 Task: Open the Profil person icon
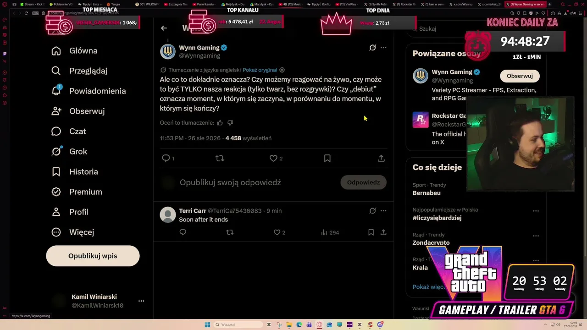[56, 212]
